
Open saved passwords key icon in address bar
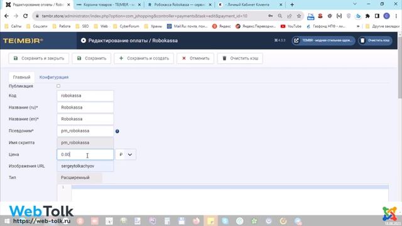tap(271, 16)
